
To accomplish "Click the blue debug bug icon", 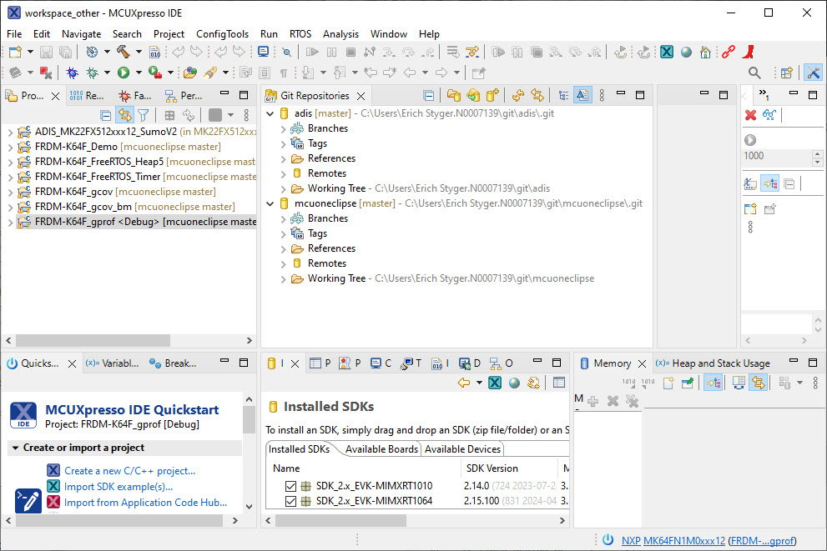I will pos(73,73).
